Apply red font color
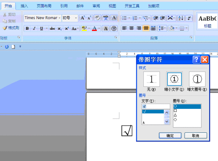 [94, 29]
